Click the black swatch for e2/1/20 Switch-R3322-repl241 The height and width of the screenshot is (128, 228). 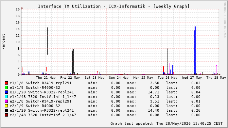coord(6,110)
